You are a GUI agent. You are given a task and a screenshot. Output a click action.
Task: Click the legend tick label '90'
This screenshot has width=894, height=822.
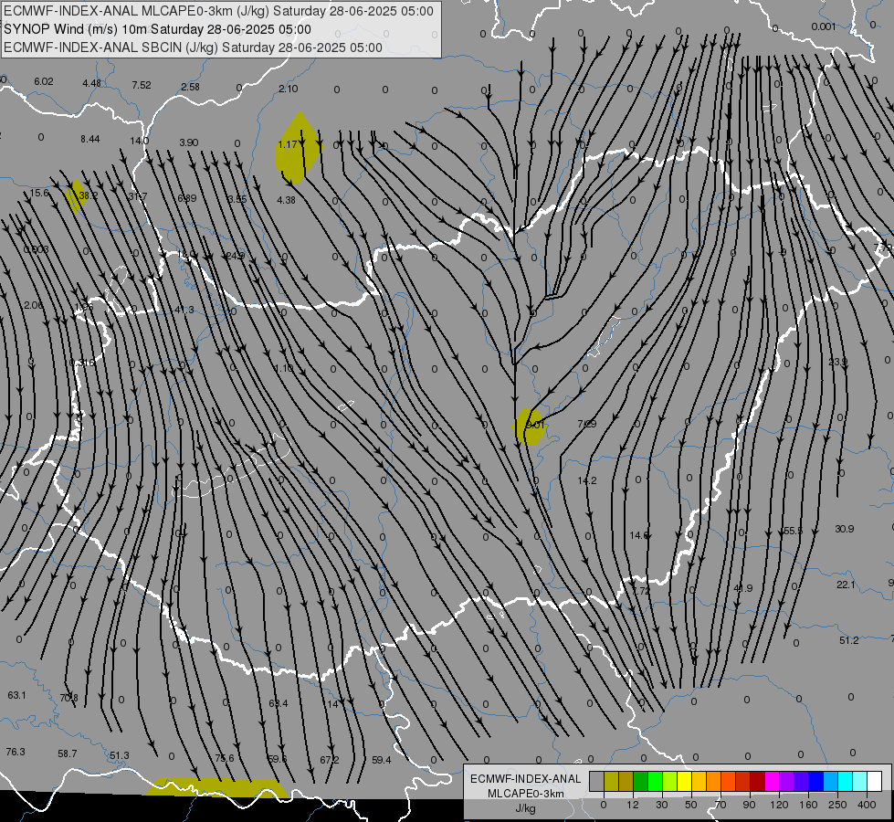tap(749, 805)
